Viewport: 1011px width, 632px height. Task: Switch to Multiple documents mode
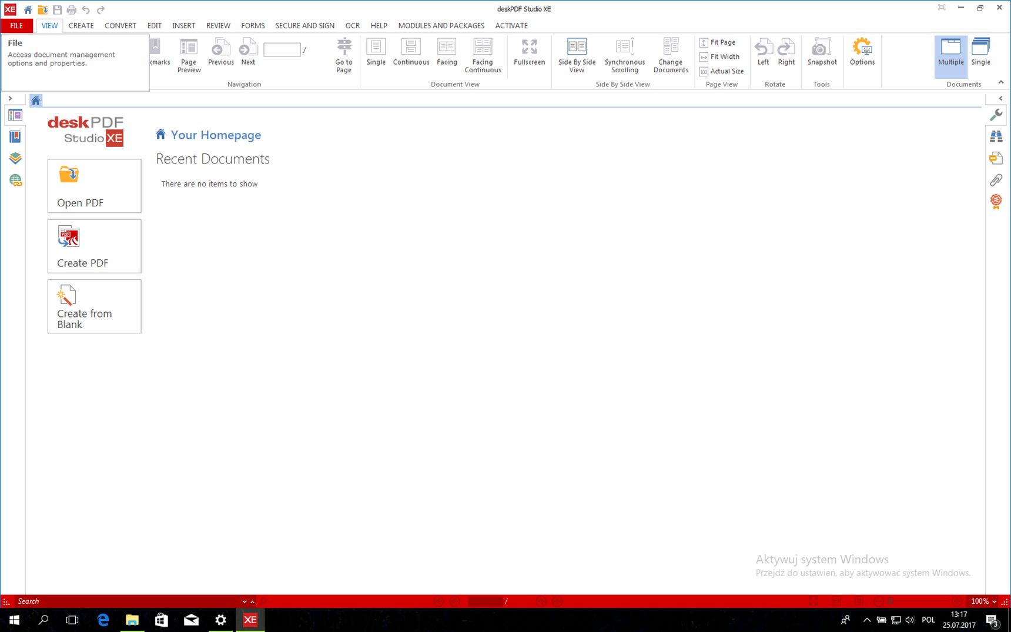coord(950,56)
